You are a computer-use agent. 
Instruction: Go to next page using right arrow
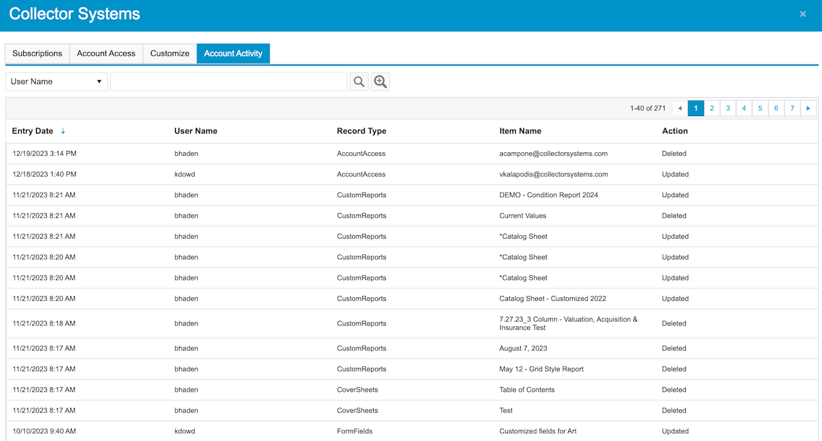[x=809, y=108]
